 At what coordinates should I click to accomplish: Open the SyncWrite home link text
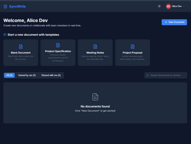coord(17,7)
